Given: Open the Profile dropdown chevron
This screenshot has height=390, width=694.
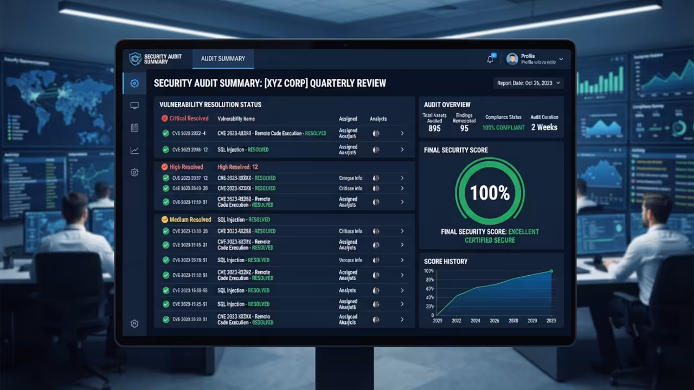Looking at the screenshot, I should pos(561,60).
